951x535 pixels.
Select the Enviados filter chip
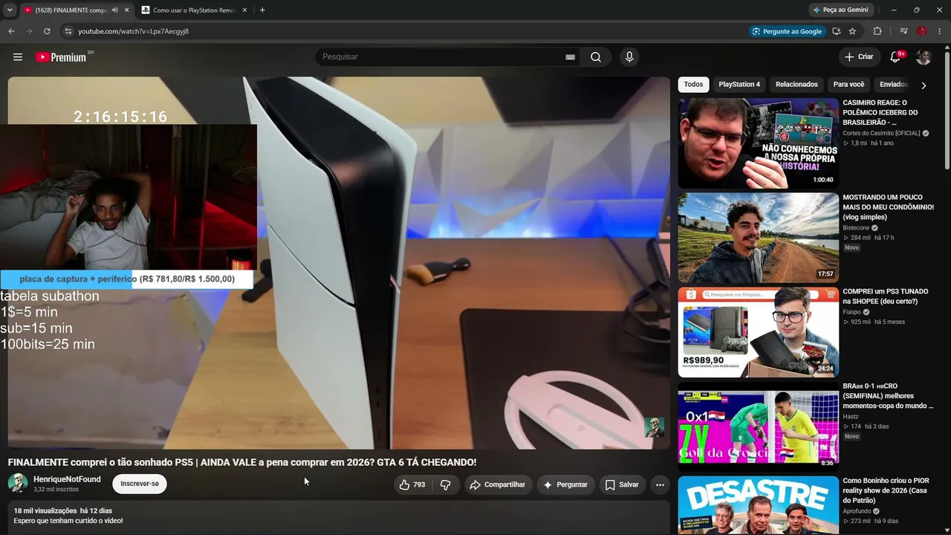click(893, 85)
